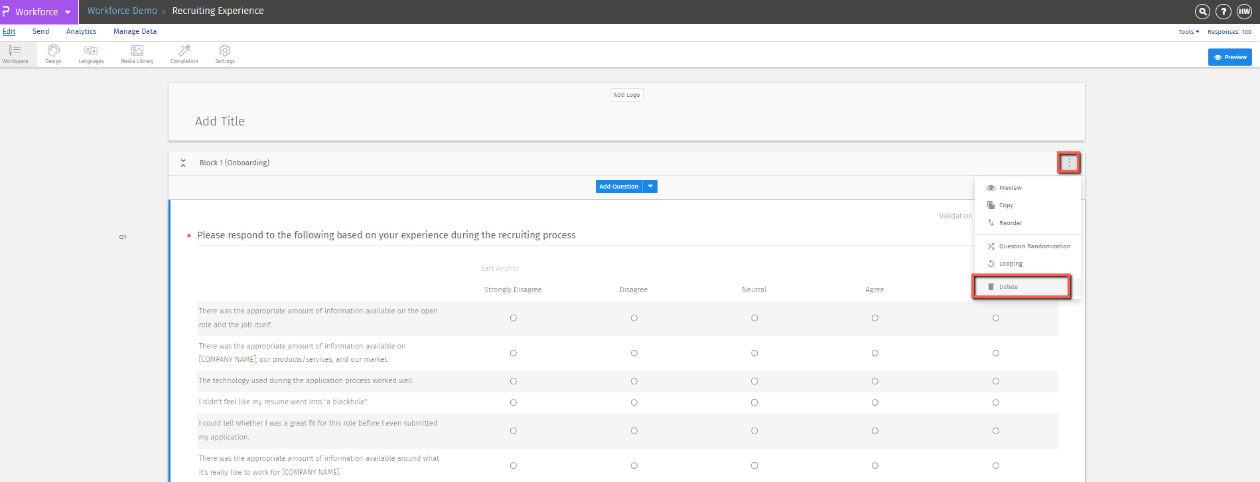Open the Design palette tool
Screen dimensions: 1260x482
coord(53,54)
